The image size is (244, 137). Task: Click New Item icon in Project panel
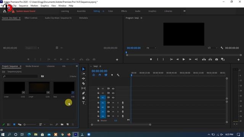click(67, 124)
